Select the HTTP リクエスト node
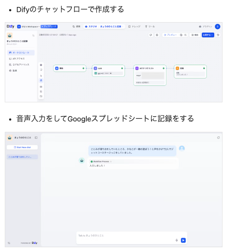This screenshot has height=252, width=229. click(150, 75)
